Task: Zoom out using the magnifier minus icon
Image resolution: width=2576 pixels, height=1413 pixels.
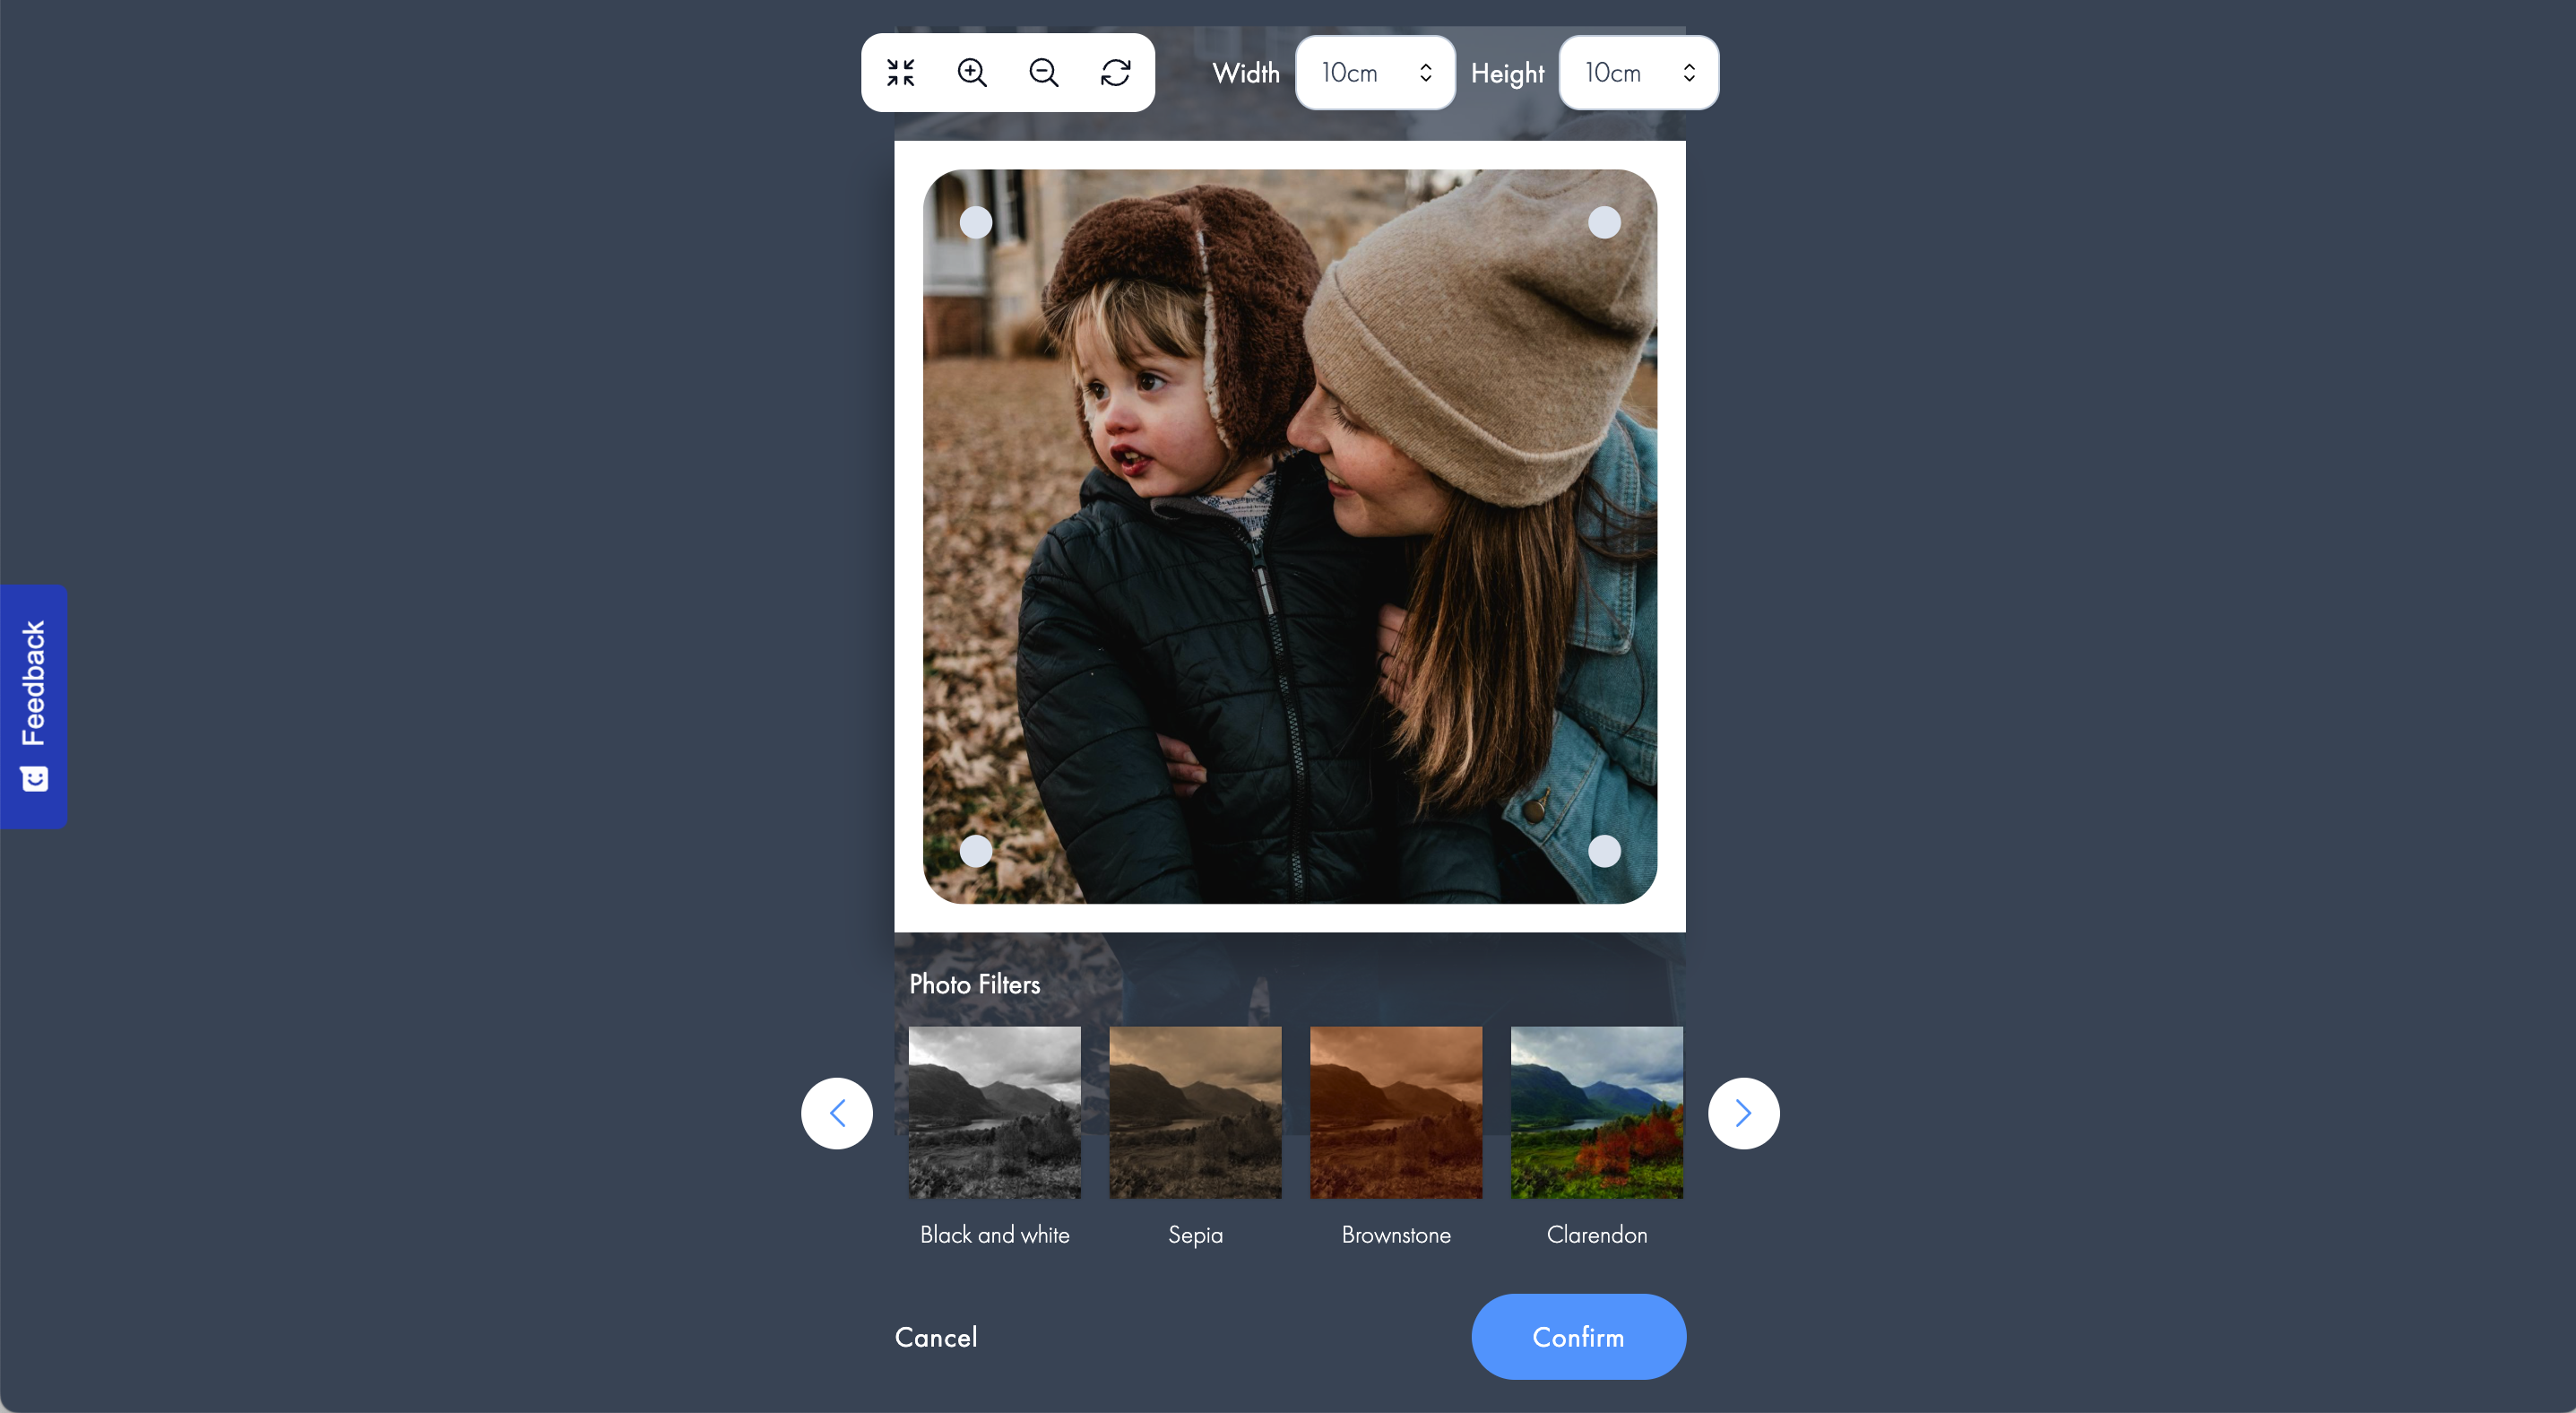Action: (1043, 72)
